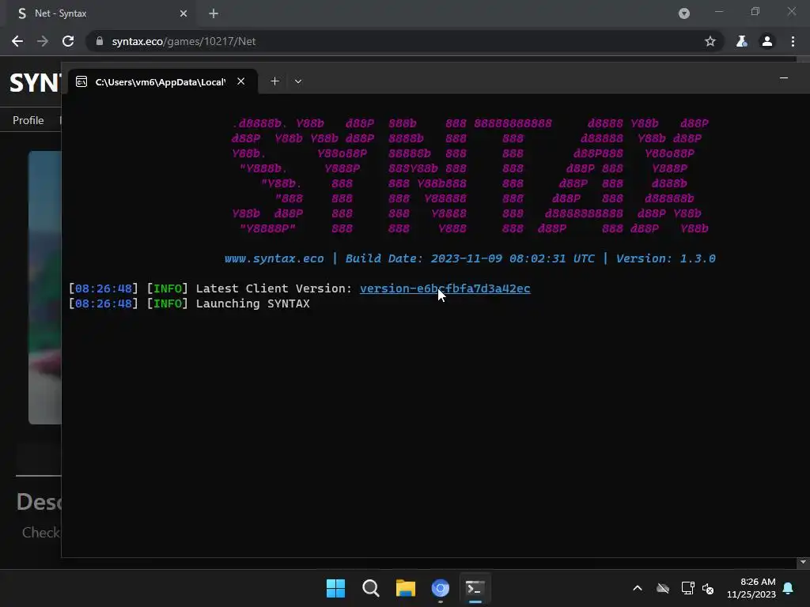Click the muted volume tray icon

[708, 588]
